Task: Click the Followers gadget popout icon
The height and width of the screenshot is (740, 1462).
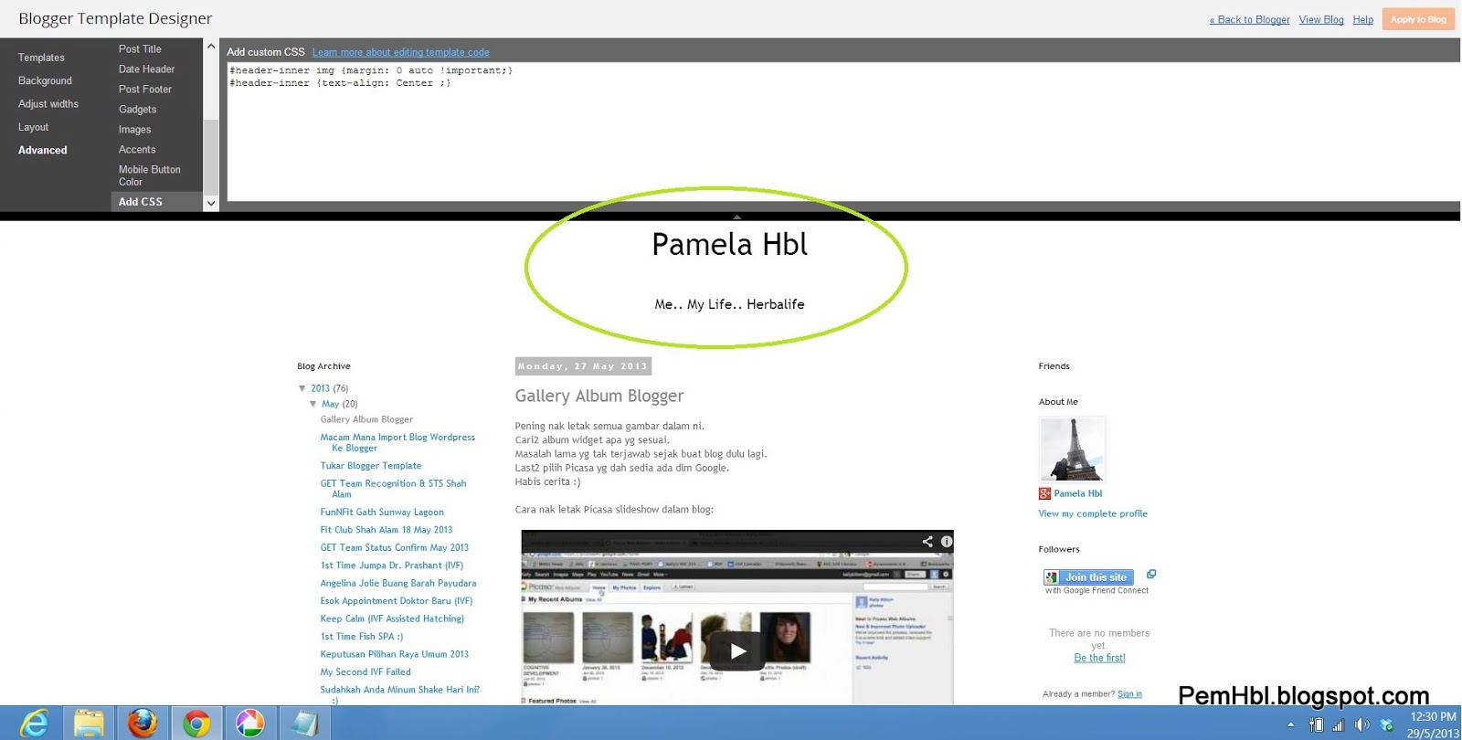Action: tap(1151, 574)
